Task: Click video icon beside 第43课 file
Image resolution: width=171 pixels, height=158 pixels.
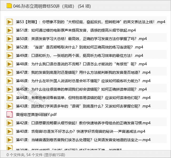Action: click(x=9, y=106)
